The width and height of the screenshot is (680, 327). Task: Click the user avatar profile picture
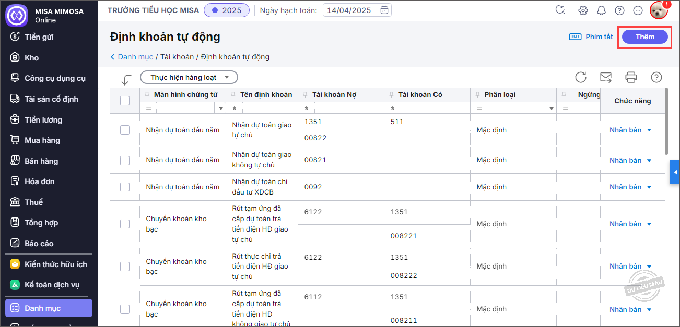tap(659, 10)
